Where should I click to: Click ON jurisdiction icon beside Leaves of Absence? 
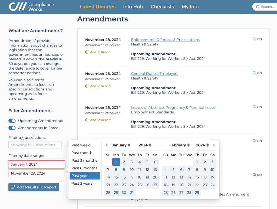[254, 107]
